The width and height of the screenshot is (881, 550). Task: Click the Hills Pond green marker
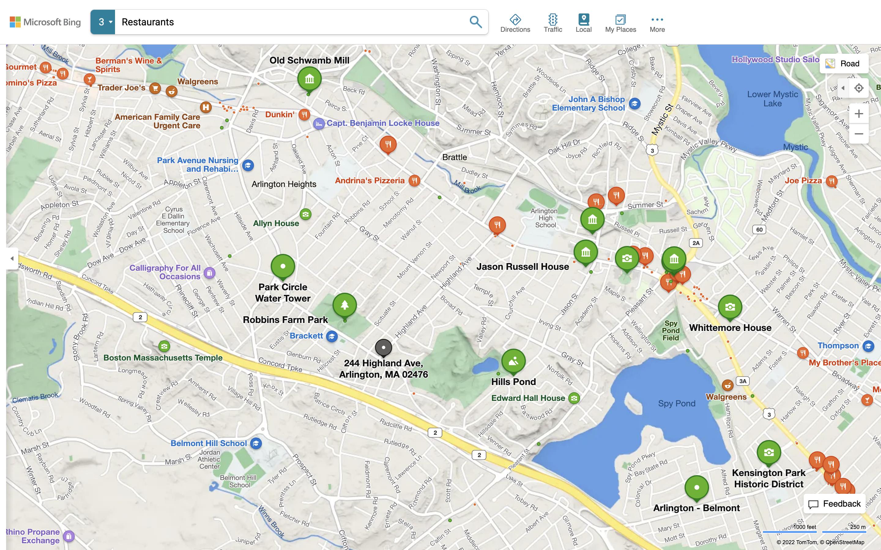click(x=513, y=361)
